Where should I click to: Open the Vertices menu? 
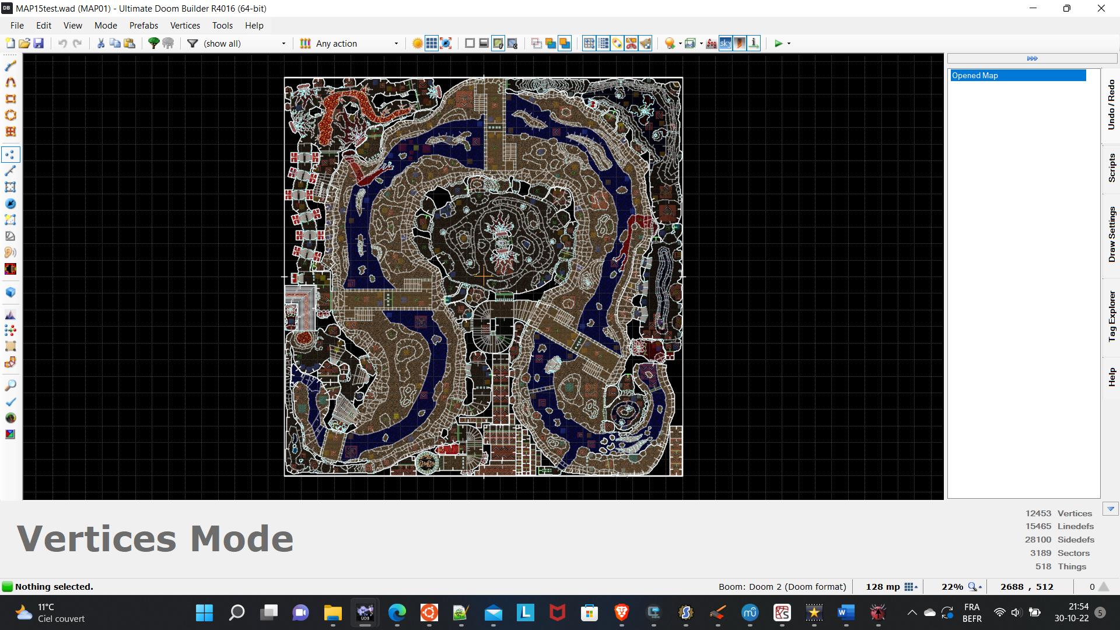(x=185, y=26)
